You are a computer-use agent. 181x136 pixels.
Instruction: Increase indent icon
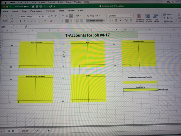tap(81, 21)
